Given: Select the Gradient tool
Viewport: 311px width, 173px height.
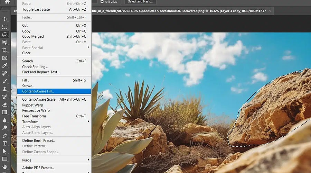Looking at the screenshot, I should tap(4, 112).
